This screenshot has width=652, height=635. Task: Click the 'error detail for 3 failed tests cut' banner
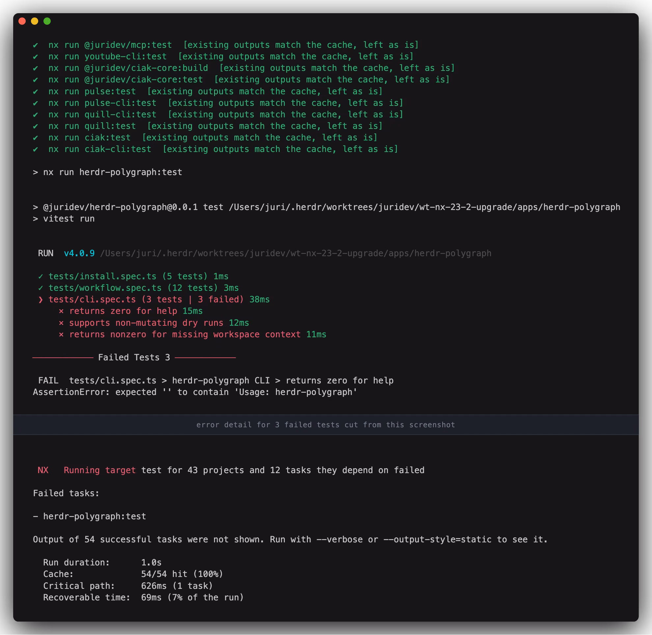326,425
